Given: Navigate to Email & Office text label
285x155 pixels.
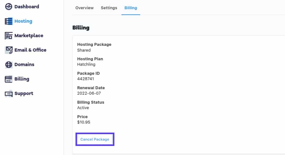Looking at the screenshot, I should (30, 50).
